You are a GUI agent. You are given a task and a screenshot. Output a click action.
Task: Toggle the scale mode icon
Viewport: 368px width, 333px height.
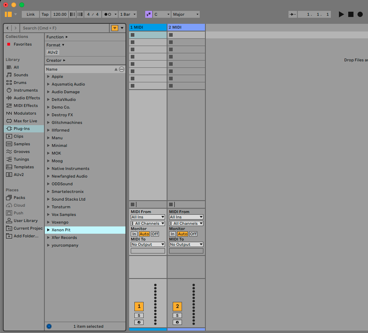148,14
